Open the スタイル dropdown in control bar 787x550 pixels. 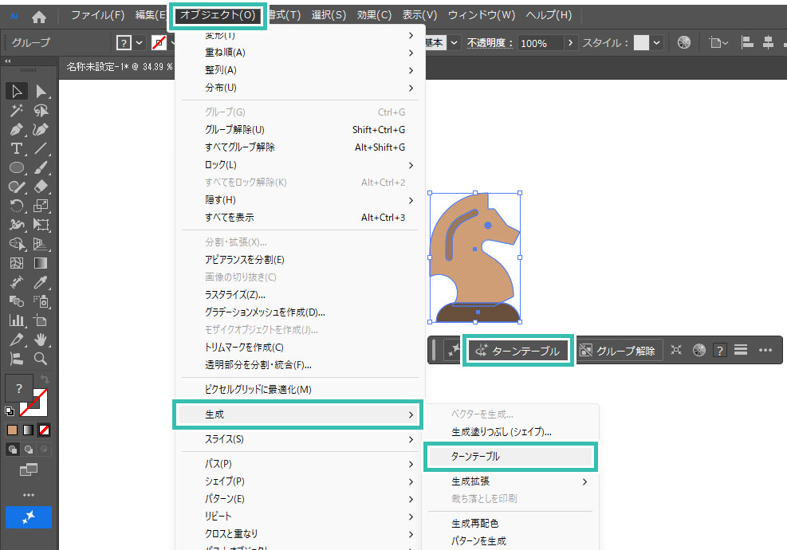[x=656, y=43]
